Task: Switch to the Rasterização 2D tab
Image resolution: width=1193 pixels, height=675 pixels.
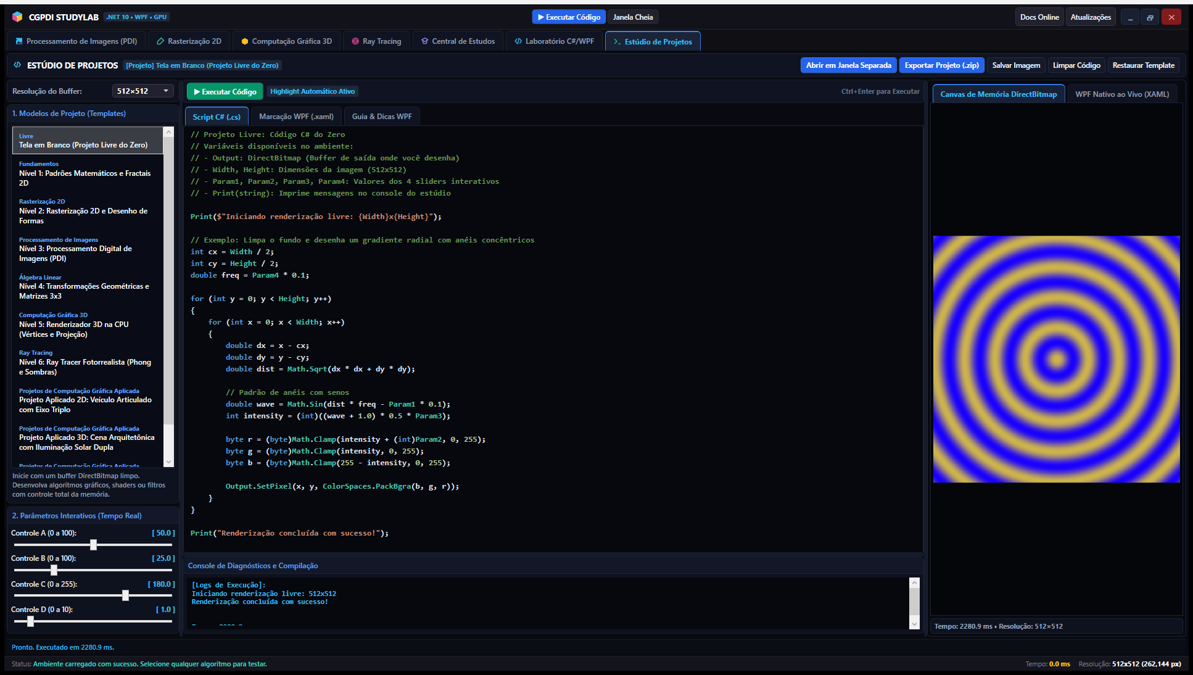Action: pyautogui.click(x=189, y=41)
